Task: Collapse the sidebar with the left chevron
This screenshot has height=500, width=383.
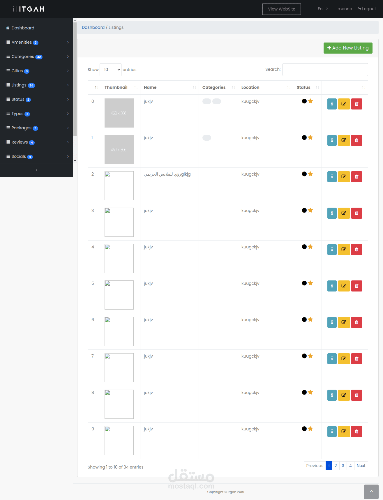Action: click(36, 170)
